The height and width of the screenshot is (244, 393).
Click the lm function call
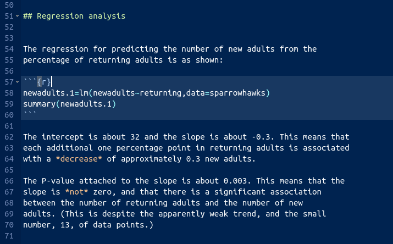pyautogui.click(x=80, y=93)
